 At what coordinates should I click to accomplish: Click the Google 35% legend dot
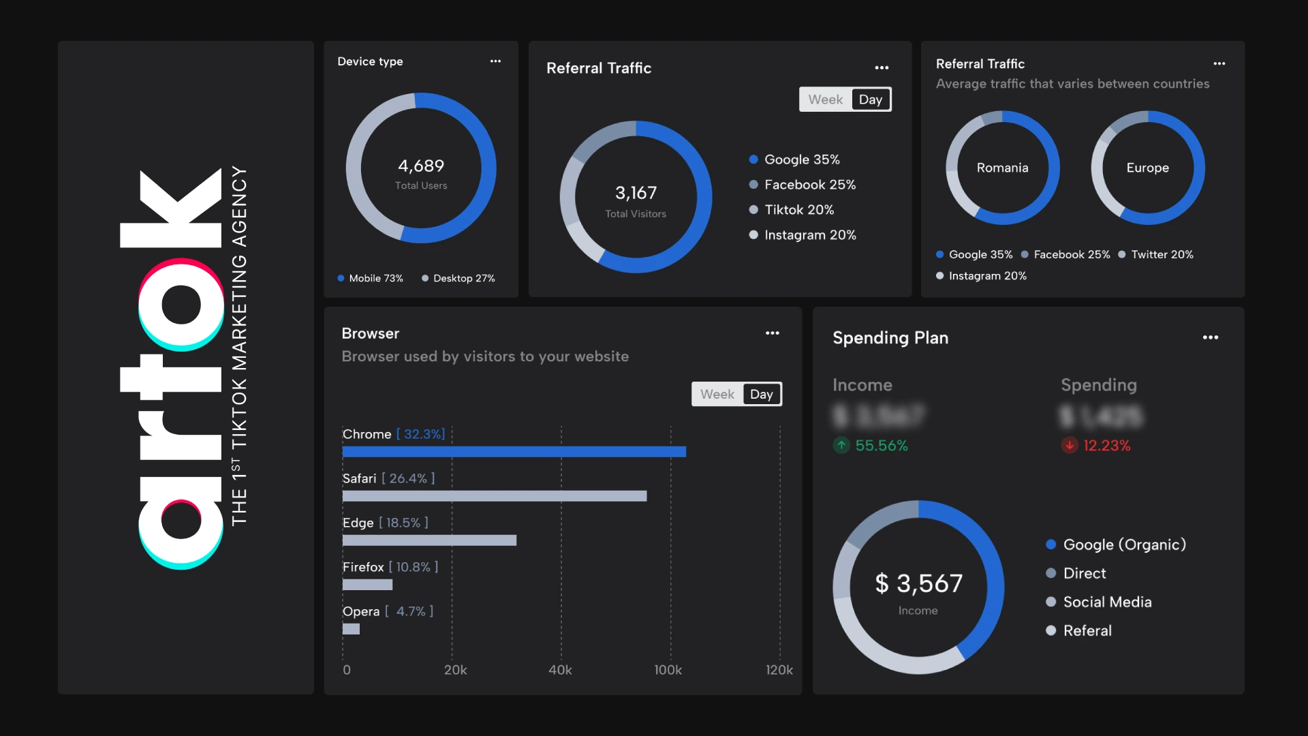tap(753, 159)
